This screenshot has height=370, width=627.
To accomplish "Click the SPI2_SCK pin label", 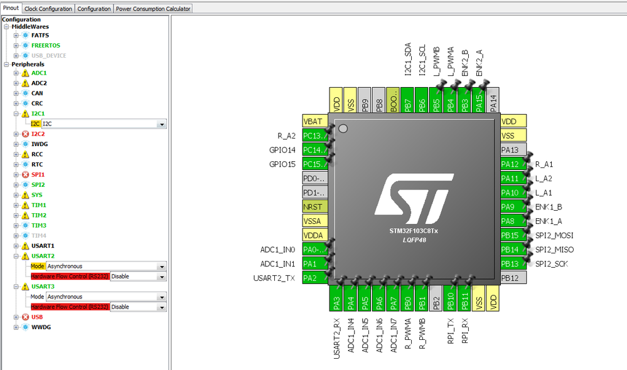I will point(552,264).
